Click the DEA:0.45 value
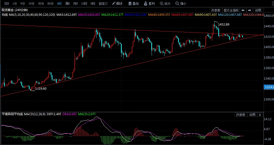Viewport: 274px width, 145px height. [70, 114]
